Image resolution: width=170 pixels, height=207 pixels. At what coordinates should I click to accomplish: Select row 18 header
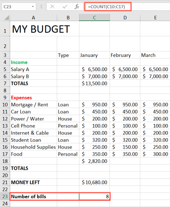(x=5, y=161)
